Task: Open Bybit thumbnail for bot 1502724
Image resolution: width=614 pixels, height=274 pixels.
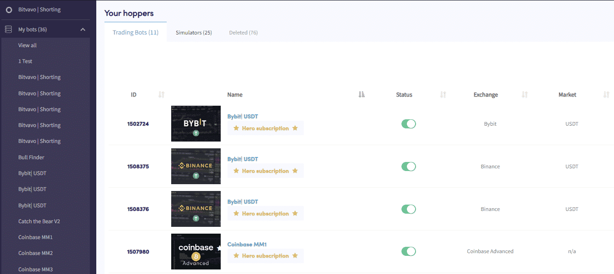Action: coord(196,123)
